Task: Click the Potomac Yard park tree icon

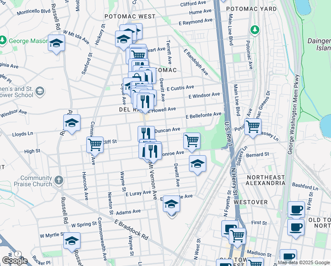Action: tap(255, 30)
